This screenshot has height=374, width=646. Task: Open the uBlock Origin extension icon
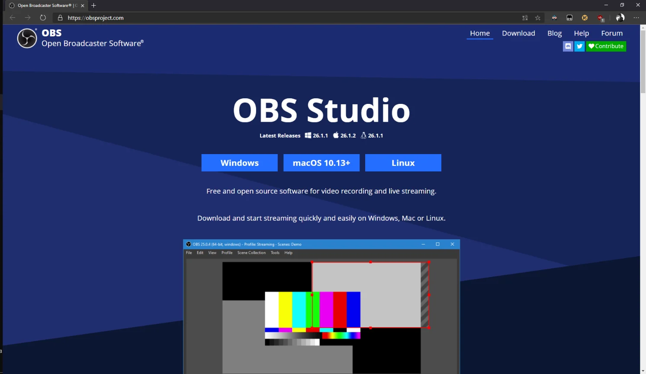[x=600, y=18]
